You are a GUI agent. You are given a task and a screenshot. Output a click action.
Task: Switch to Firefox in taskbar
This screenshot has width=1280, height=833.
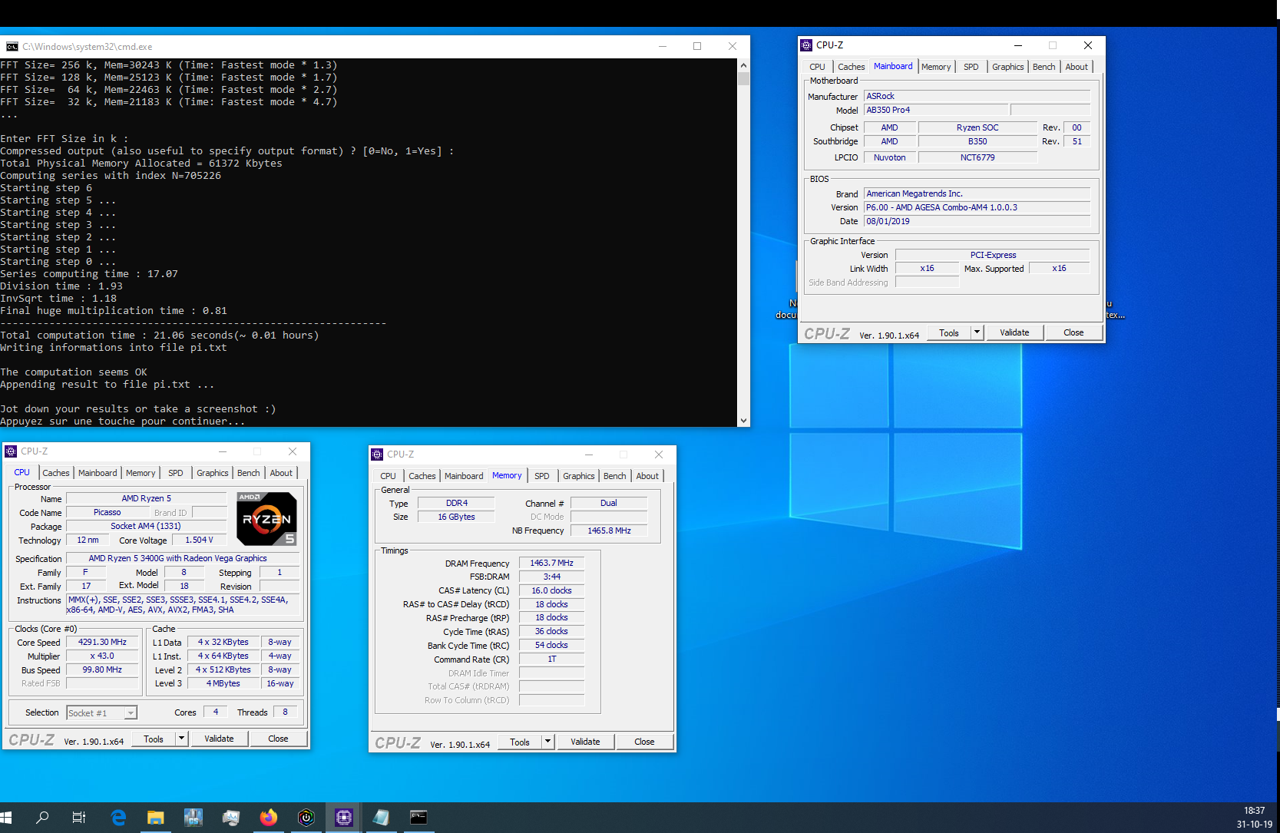(x=269, y=818)
